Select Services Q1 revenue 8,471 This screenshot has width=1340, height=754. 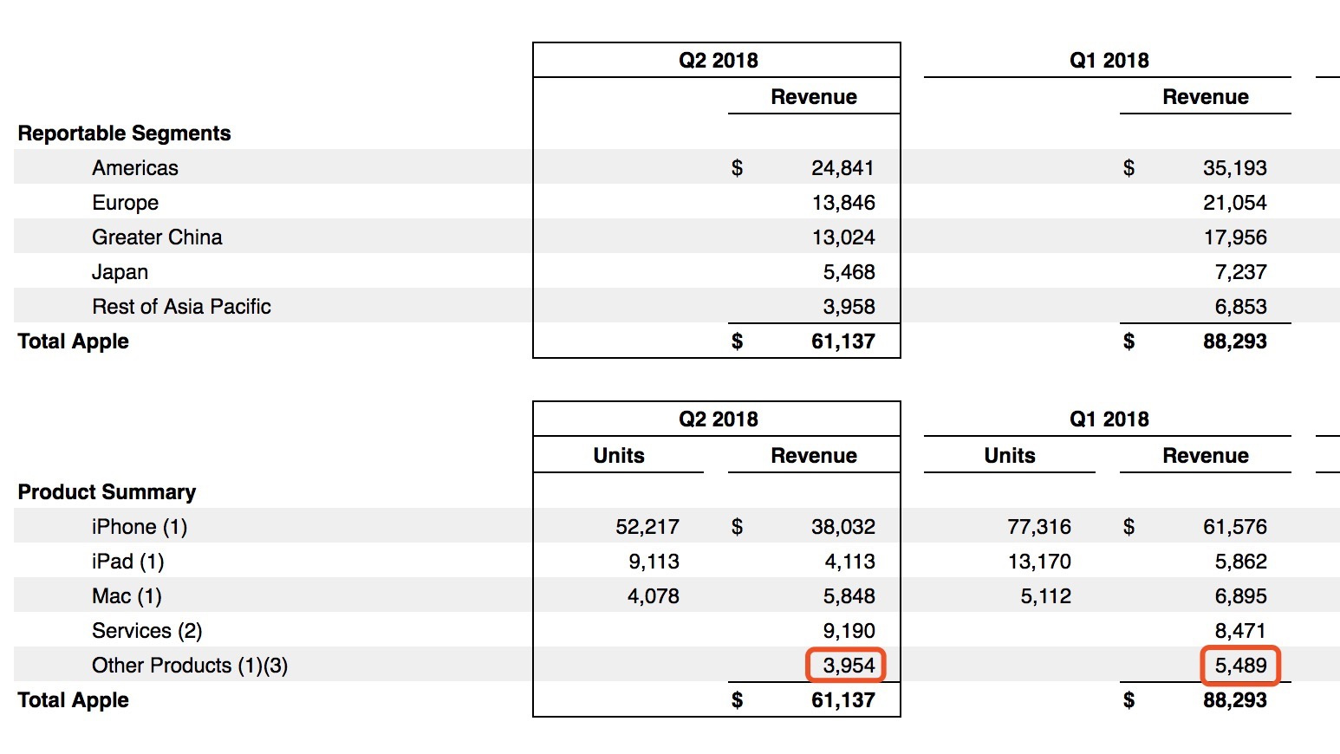tap(1240, 631)
